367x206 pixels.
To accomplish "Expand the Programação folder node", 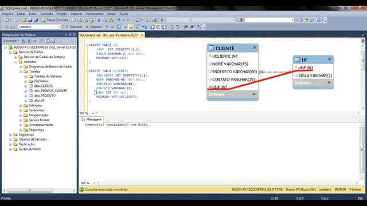I will point(21,115).
